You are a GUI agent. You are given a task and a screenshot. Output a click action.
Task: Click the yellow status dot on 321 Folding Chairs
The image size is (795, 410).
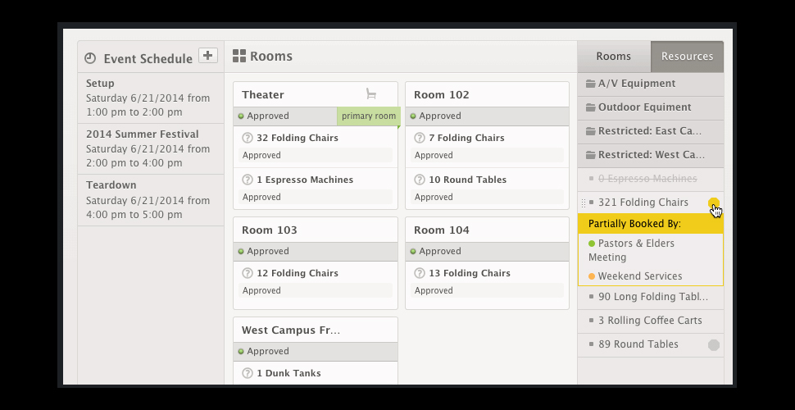pyautogui.click(x=714, y=203)
